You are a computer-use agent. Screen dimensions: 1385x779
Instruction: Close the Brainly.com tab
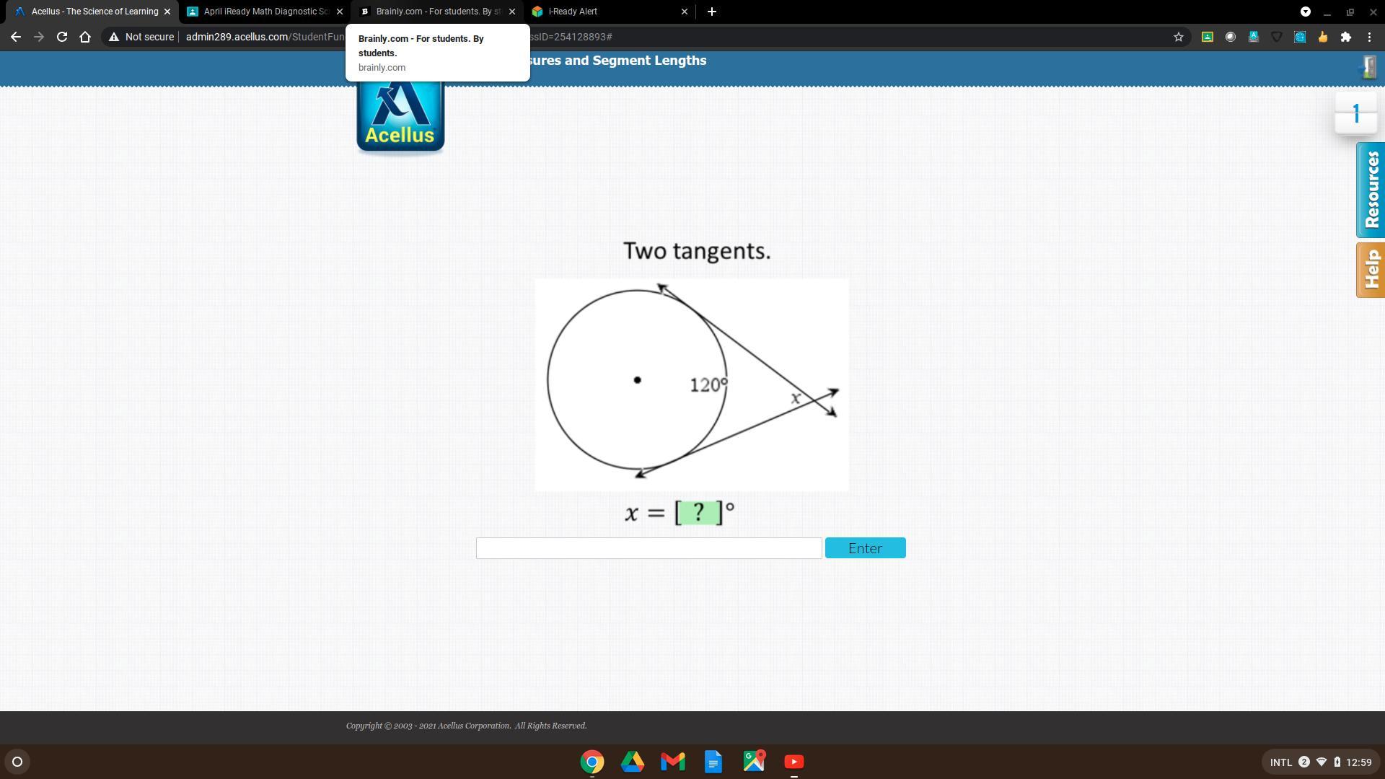point(512,12)
